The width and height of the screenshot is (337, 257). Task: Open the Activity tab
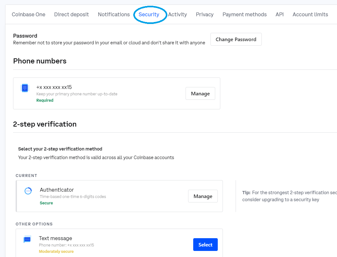pyautogui.click(x=177, y=14)
